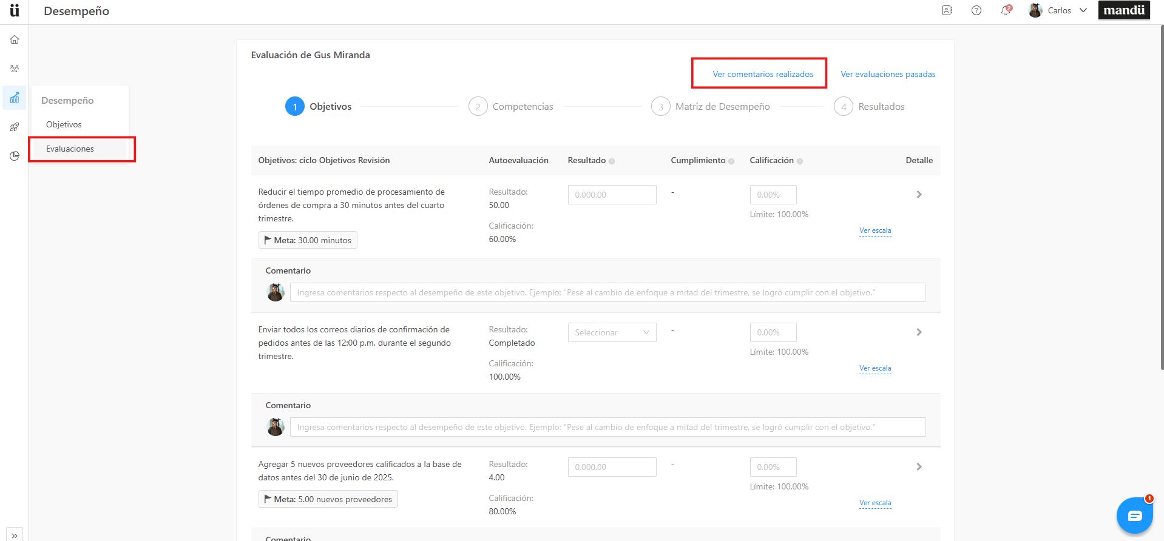Screen dimensions: 1164x541
Task: Go to Competencias step 2
Action: (x=511, y=107)
